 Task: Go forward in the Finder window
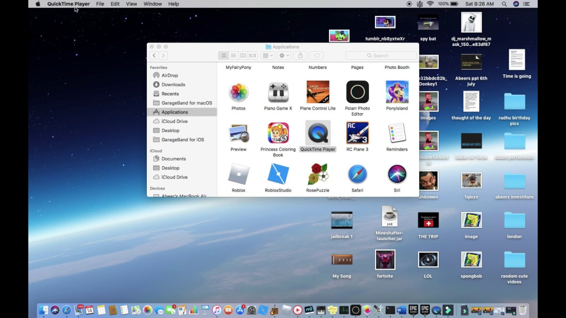click(163, 56)
